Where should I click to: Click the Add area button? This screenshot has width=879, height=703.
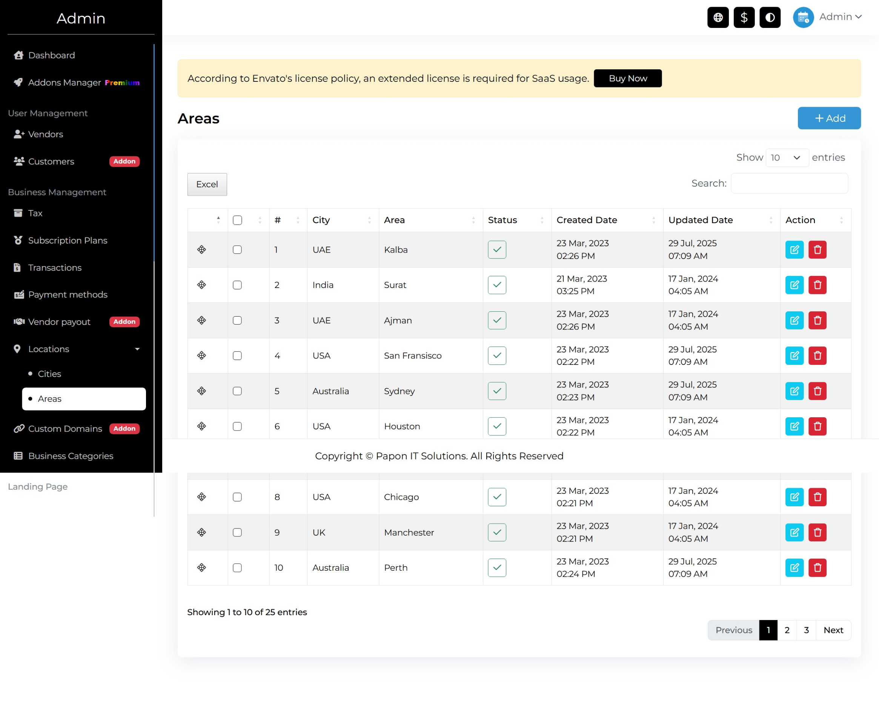point(829,118)
